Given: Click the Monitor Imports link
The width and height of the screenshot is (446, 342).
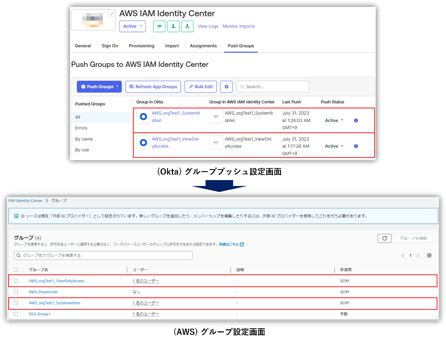Looking at the screenshot, I should [x=239, y=26].
